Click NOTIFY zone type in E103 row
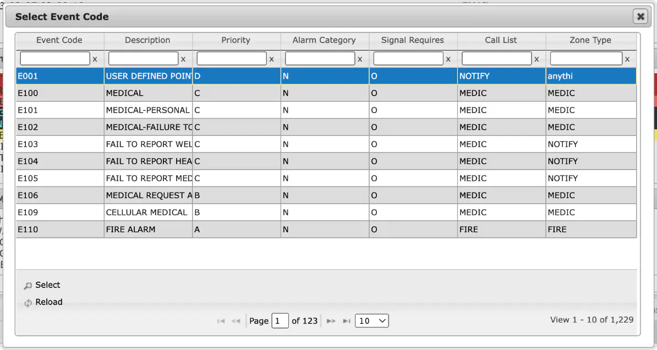Screen dimensions: 657x350 click(x=591, y=144)
